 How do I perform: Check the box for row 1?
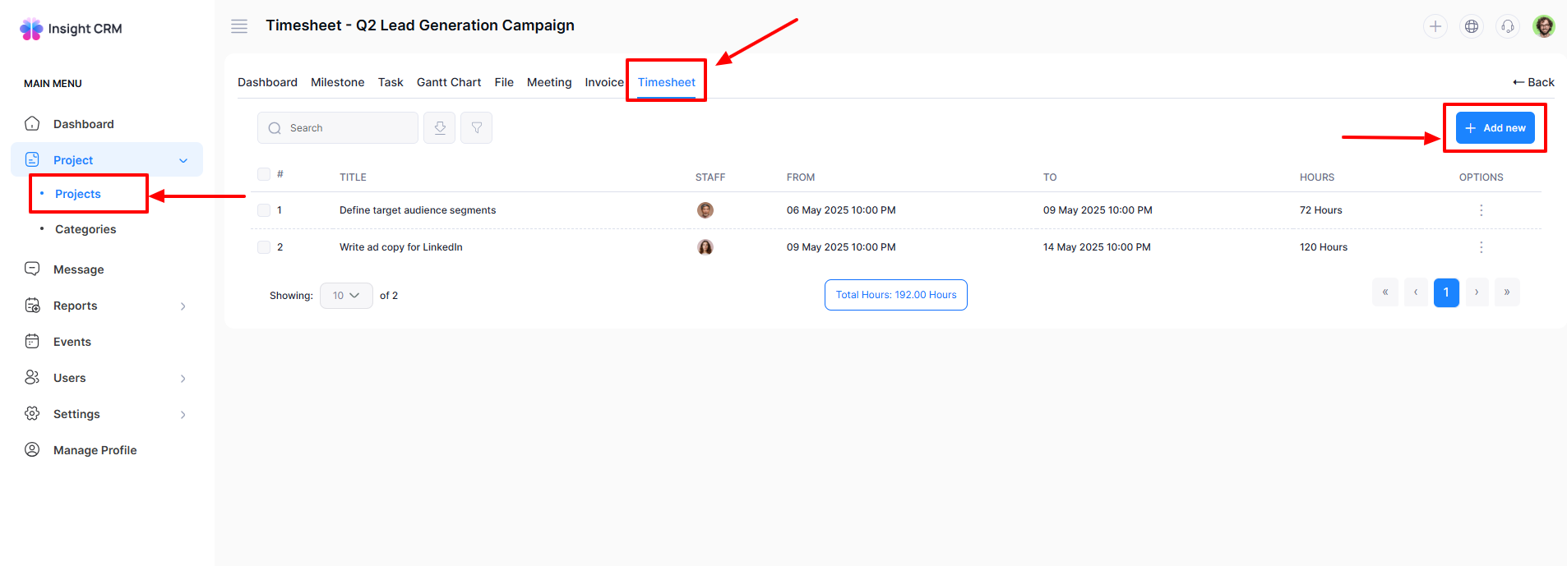coord(264,210)
